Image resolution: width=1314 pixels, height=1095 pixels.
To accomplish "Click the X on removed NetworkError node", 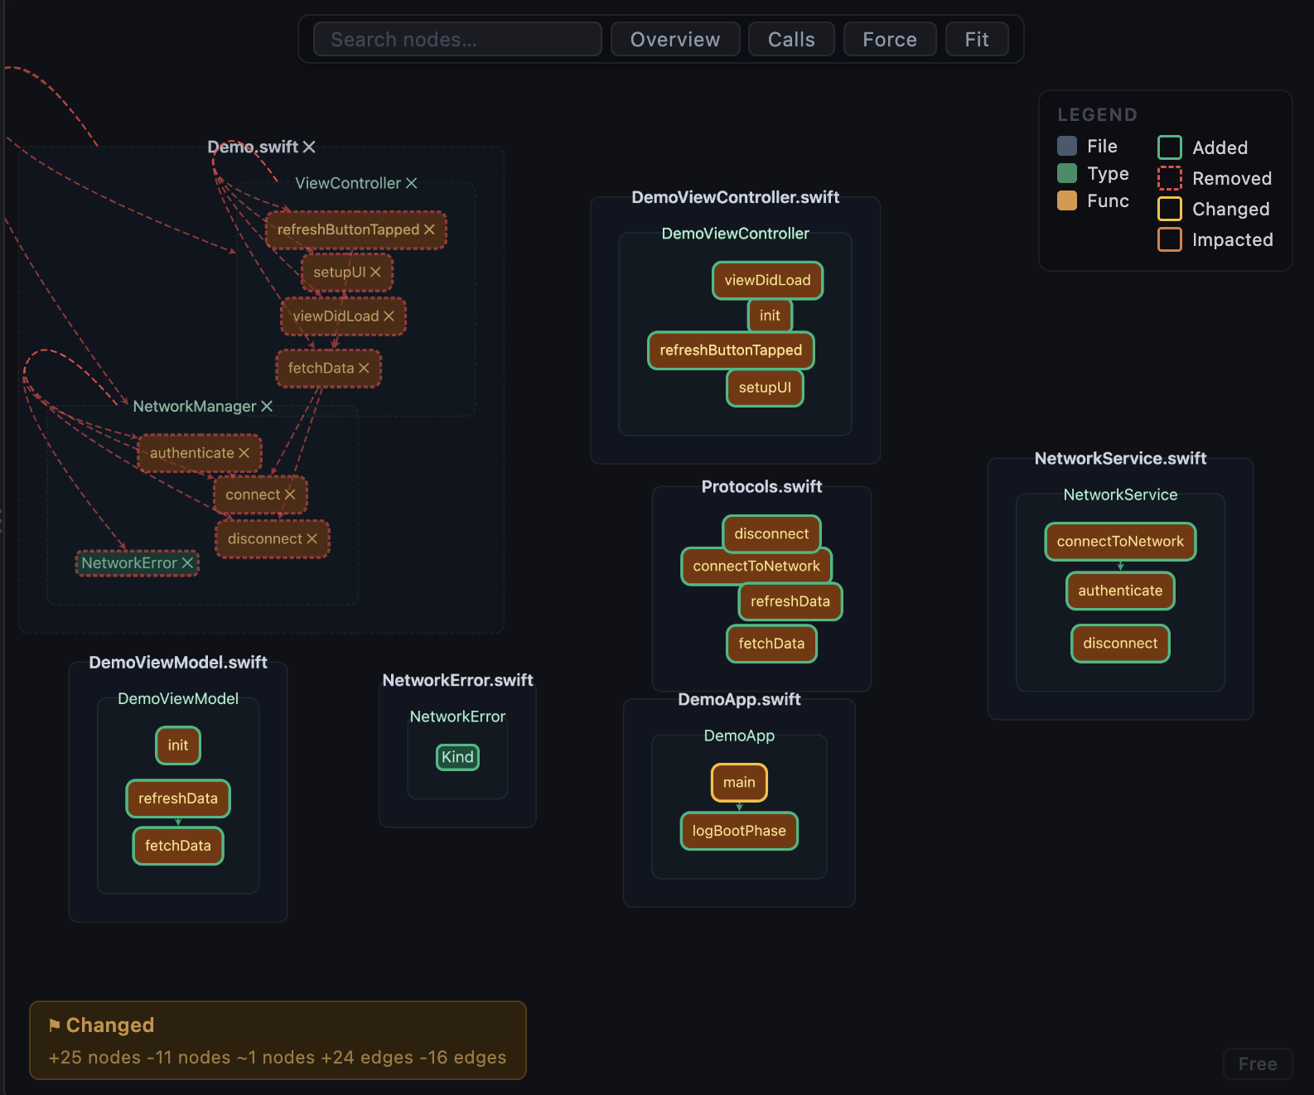I will click(x=187, y=562).
